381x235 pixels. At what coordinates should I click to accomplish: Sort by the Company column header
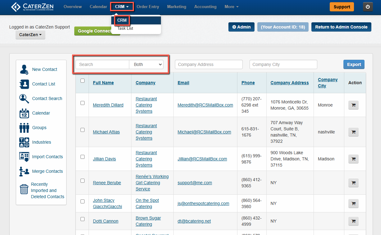[x=145, y=83]
